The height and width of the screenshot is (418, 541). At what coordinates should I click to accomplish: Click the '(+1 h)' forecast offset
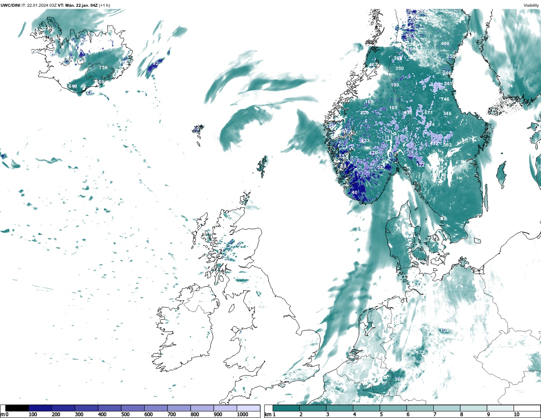(x=105, y=5)
